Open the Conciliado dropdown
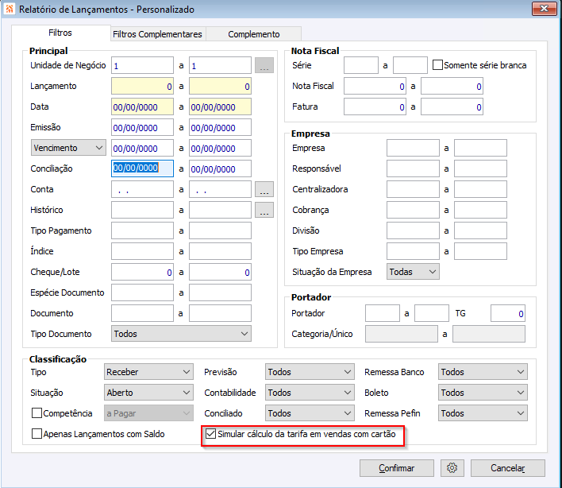Viewport: 562px width, 488px height. click(310, 413)
